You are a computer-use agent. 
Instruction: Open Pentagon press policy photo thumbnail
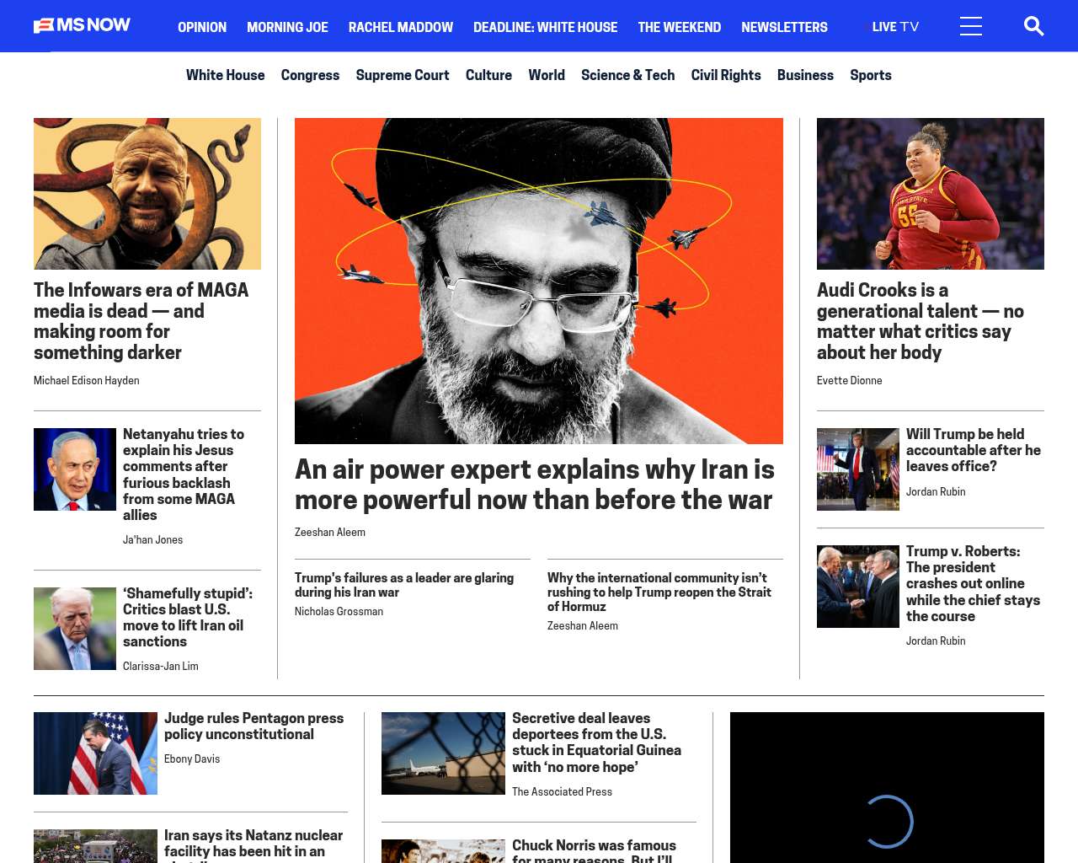[x=95, y=753]
